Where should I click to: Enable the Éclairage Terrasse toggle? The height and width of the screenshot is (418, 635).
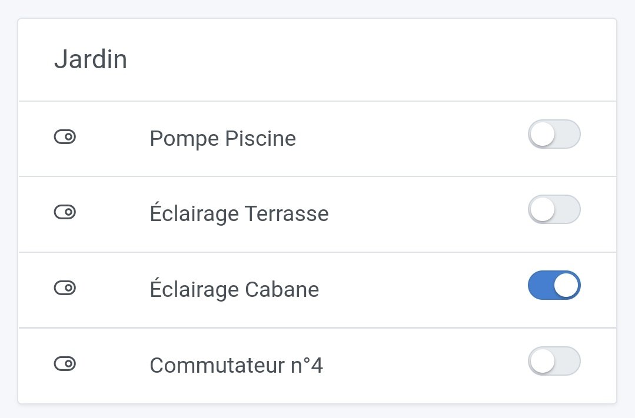tap(554, 210)
